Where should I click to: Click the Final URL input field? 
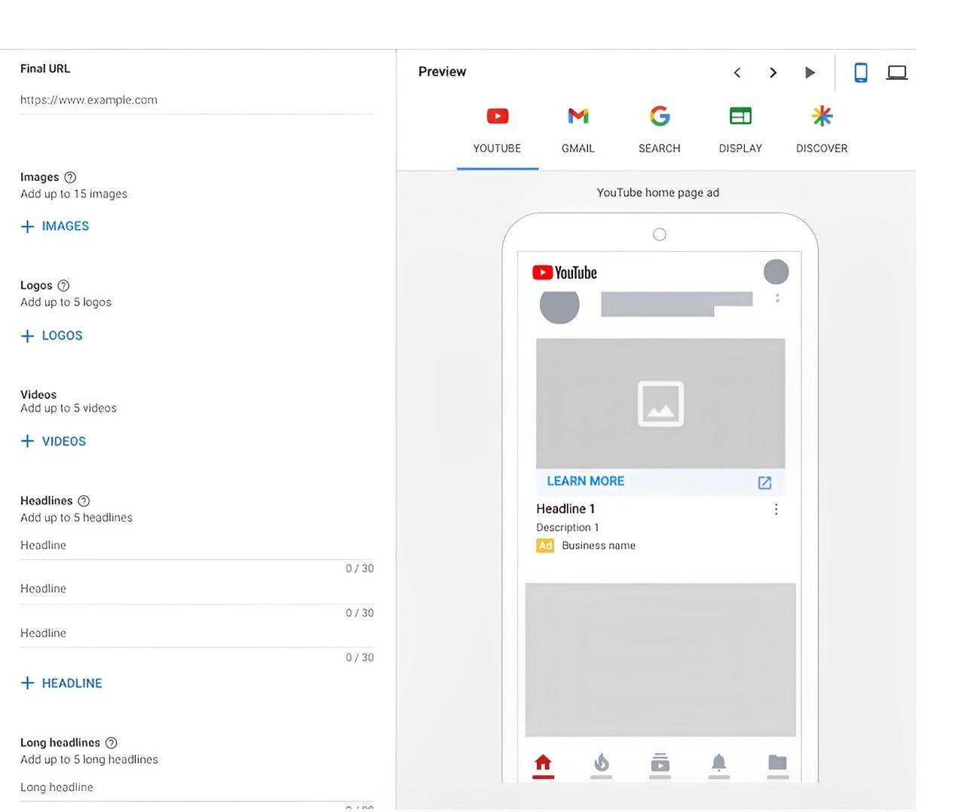197,100
